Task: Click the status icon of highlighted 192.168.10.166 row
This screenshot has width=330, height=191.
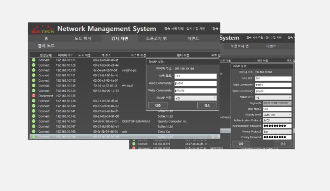Action: coord(34,137)
